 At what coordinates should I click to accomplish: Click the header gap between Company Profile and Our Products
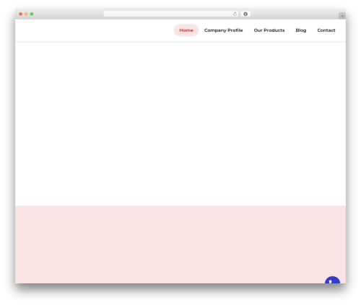pos(248,30)
